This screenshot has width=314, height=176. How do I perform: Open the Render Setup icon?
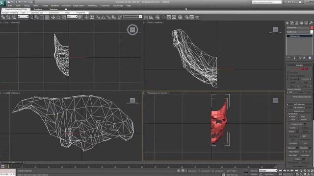click(x=186, y=18)
